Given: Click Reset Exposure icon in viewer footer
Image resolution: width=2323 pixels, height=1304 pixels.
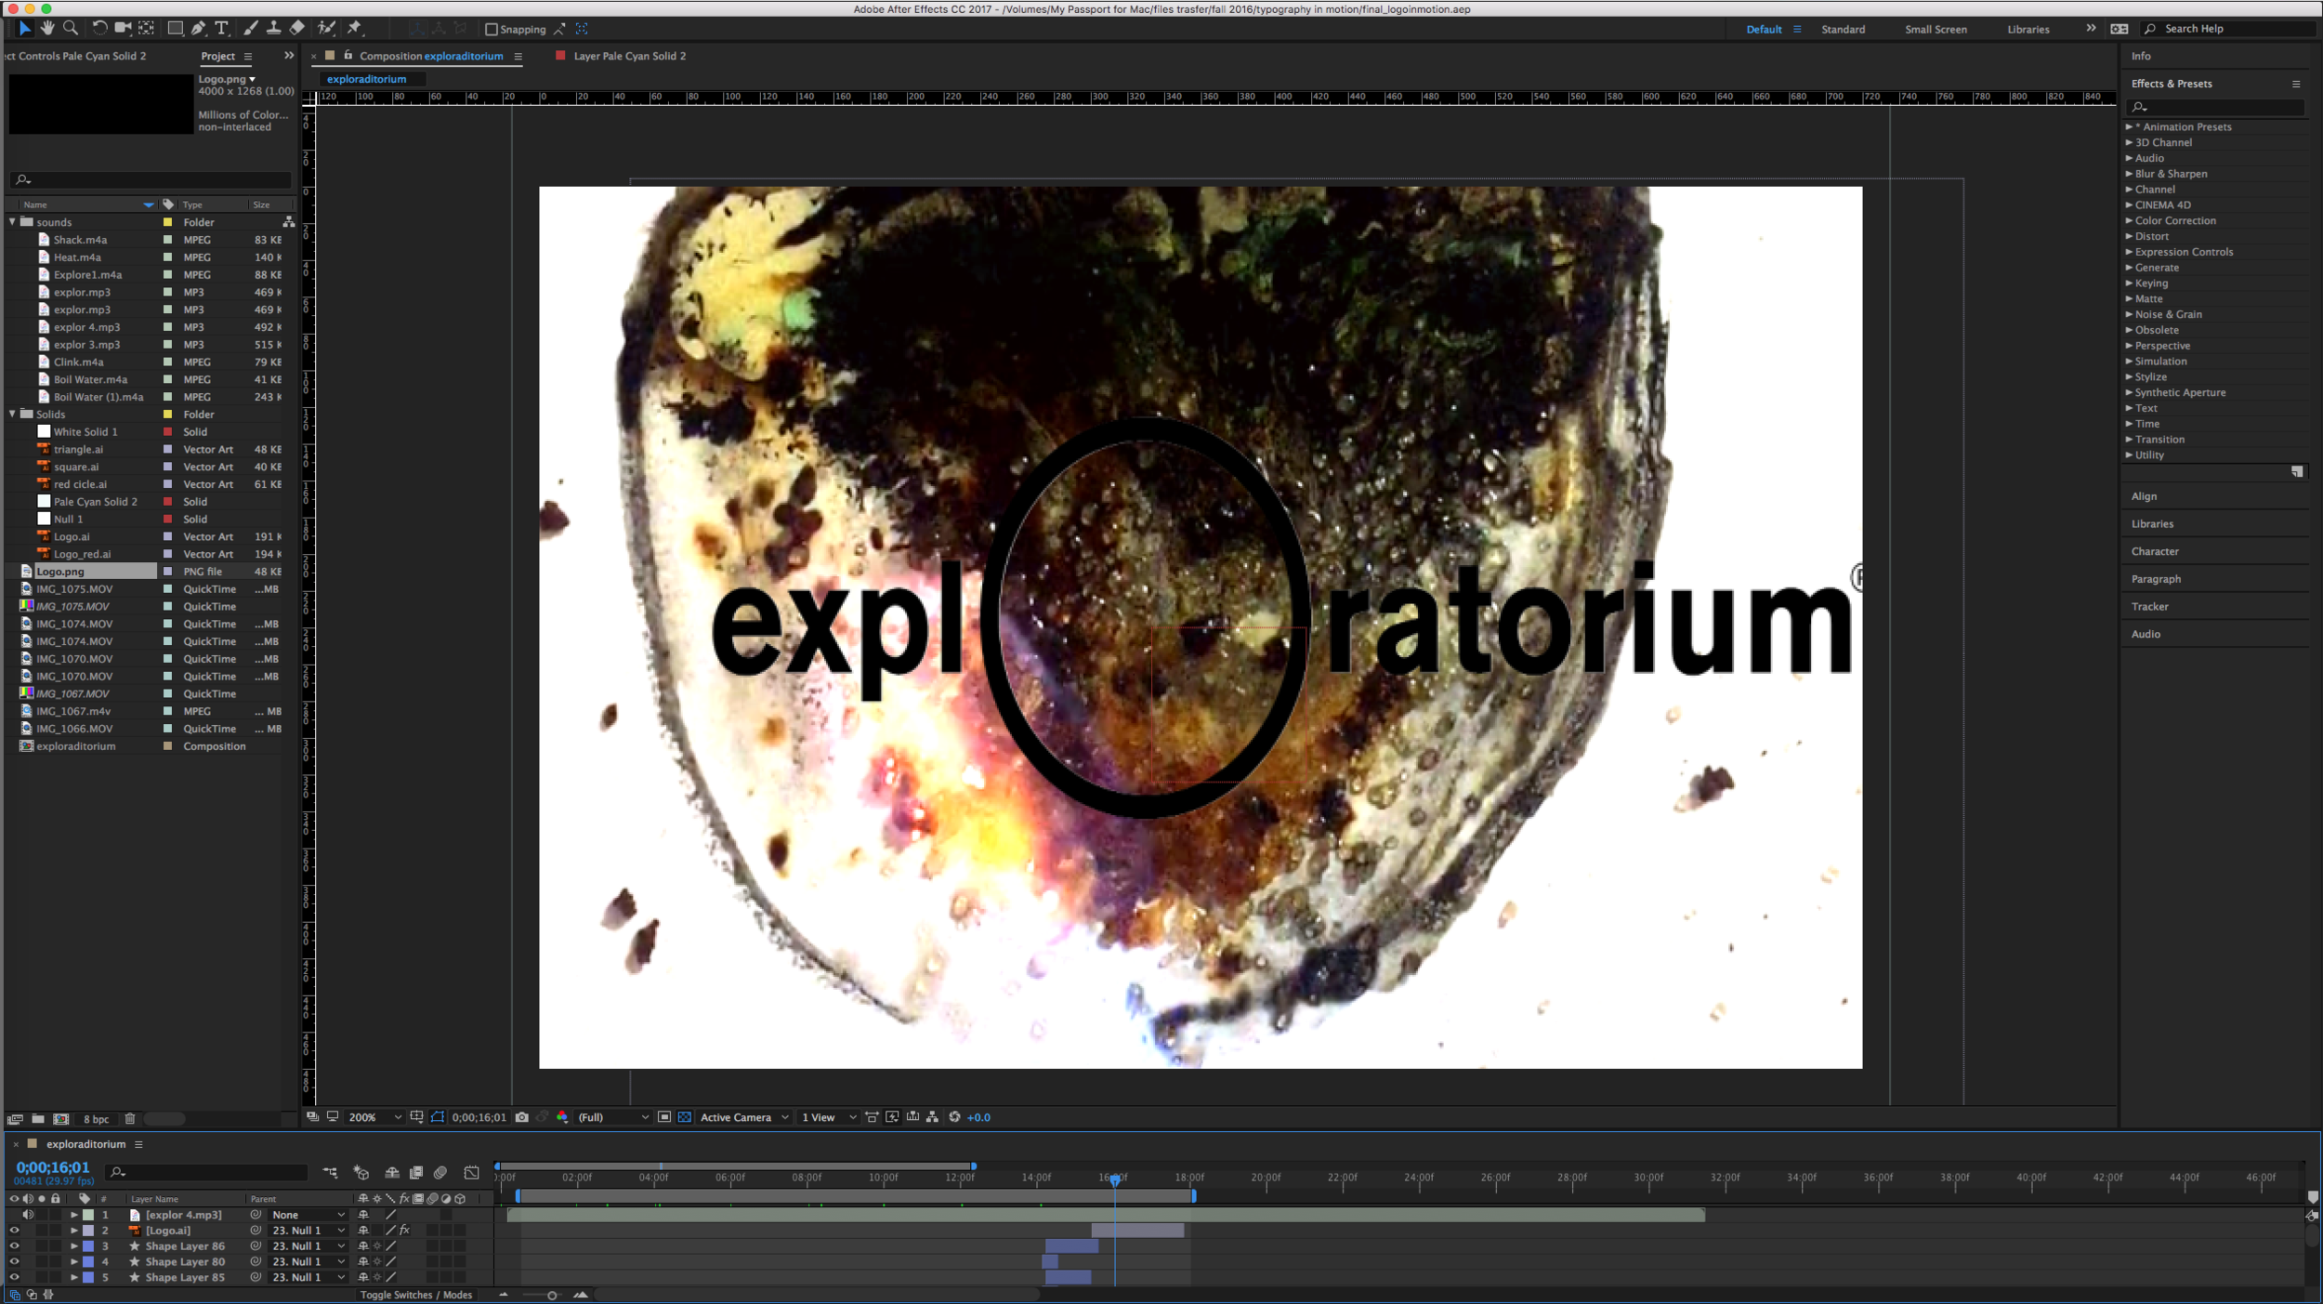Looking at the screenshot, I should [x=954, y=1117].
